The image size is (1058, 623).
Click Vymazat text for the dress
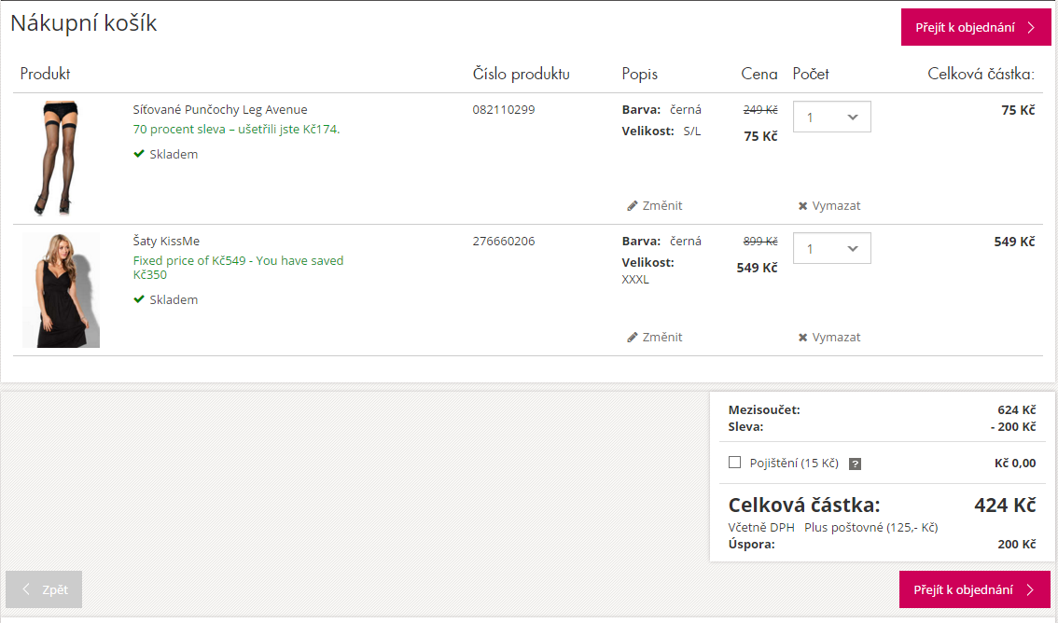(836, 337)
